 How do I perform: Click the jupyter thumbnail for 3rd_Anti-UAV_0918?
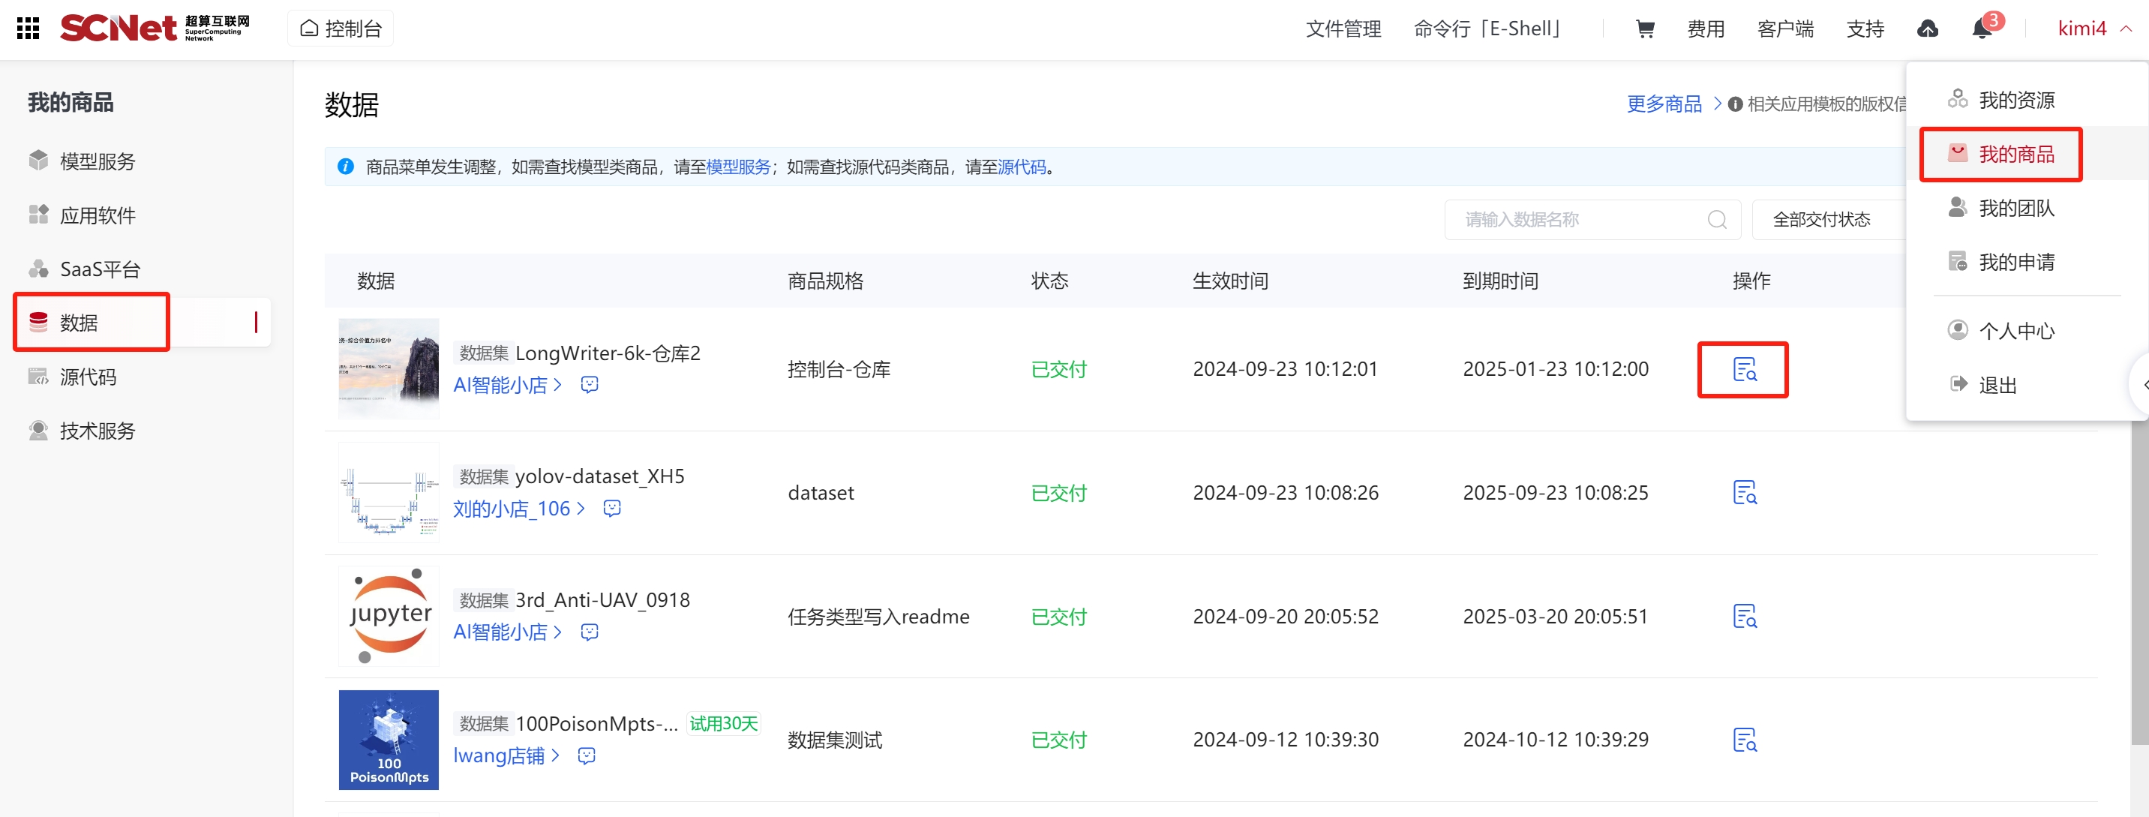389,616
